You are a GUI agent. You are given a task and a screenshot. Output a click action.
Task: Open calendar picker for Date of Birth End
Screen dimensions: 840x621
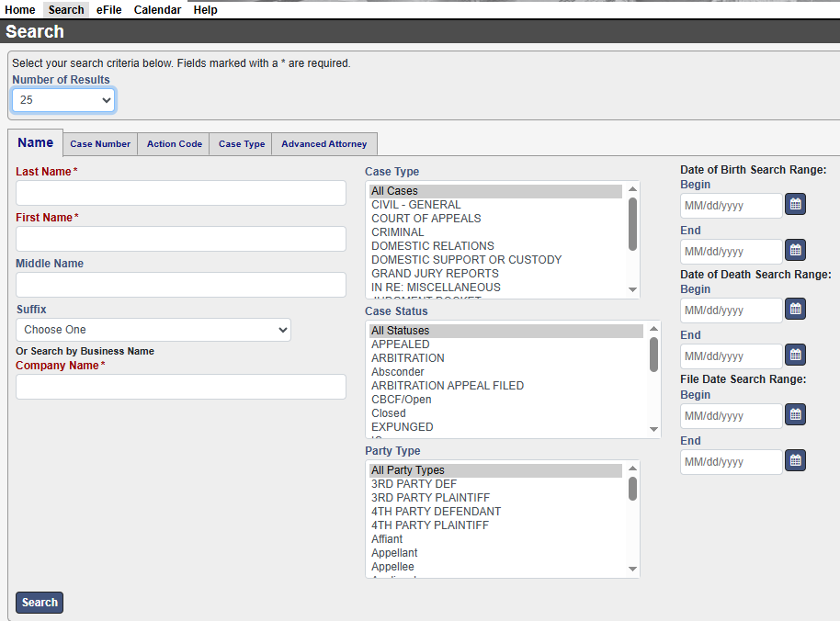795,250
